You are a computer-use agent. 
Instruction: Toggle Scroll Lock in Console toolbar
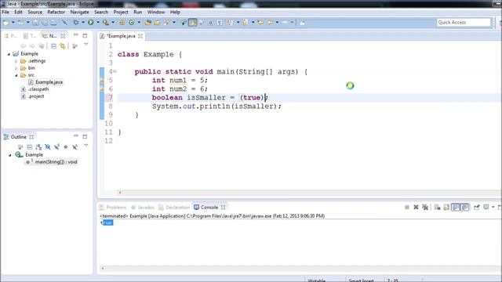(x=446, y=207)
